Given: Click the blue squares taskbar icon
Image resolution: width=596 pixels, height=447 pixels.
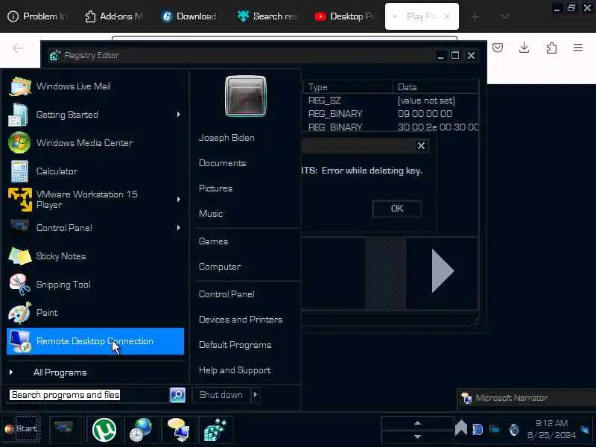Looking at the screenshot, I should click(x=215, y=430).
